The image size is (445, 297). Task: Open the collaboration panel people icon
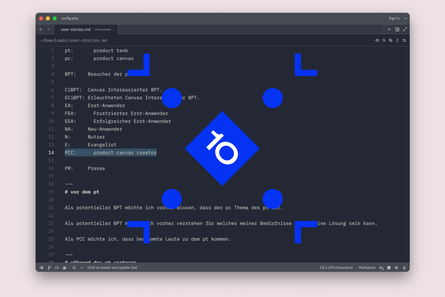[x=65, y=268]
